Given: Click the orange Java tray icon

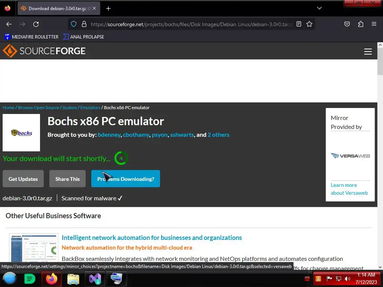Looking at the screenshot, I should [x=318, y=279].
